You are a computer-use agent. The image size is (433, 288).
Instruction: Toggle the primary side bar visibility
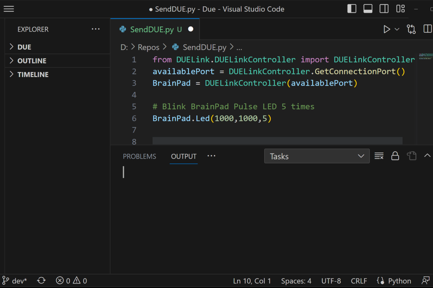pyautogui.click(x=352, y=9)
